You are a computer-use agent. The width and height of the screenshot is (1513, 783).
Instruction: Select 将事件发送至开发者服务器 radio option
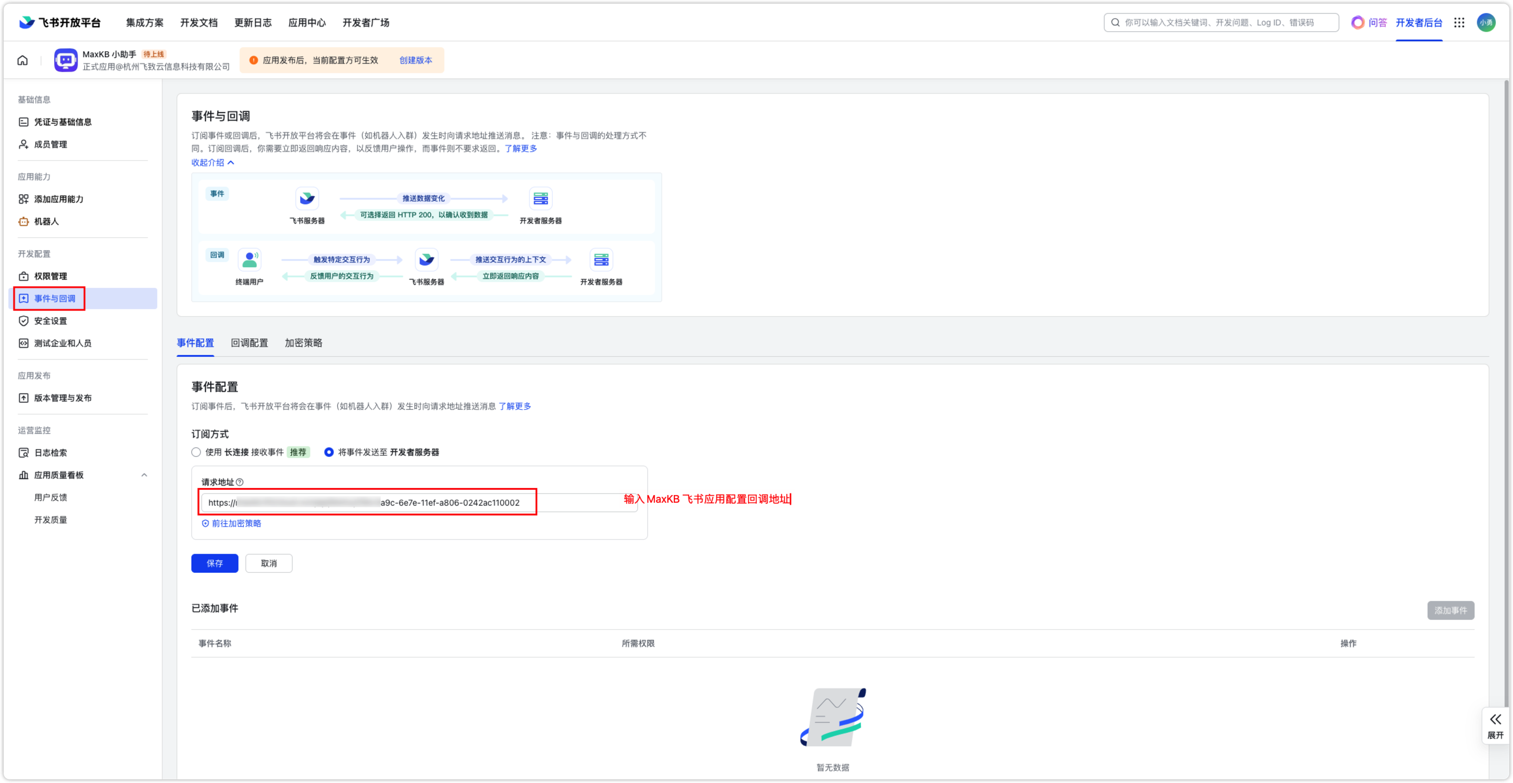pos(329,452)
